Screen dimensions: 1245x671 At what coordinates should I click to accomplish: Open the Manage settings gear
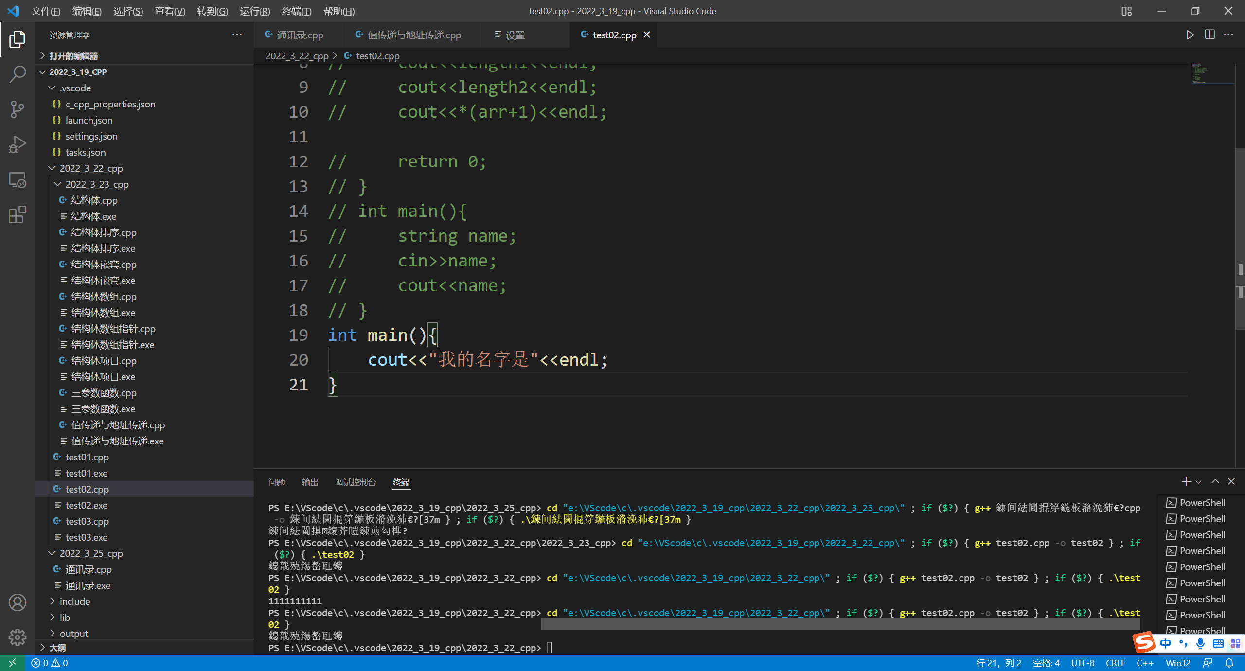[x=18, y=637]
